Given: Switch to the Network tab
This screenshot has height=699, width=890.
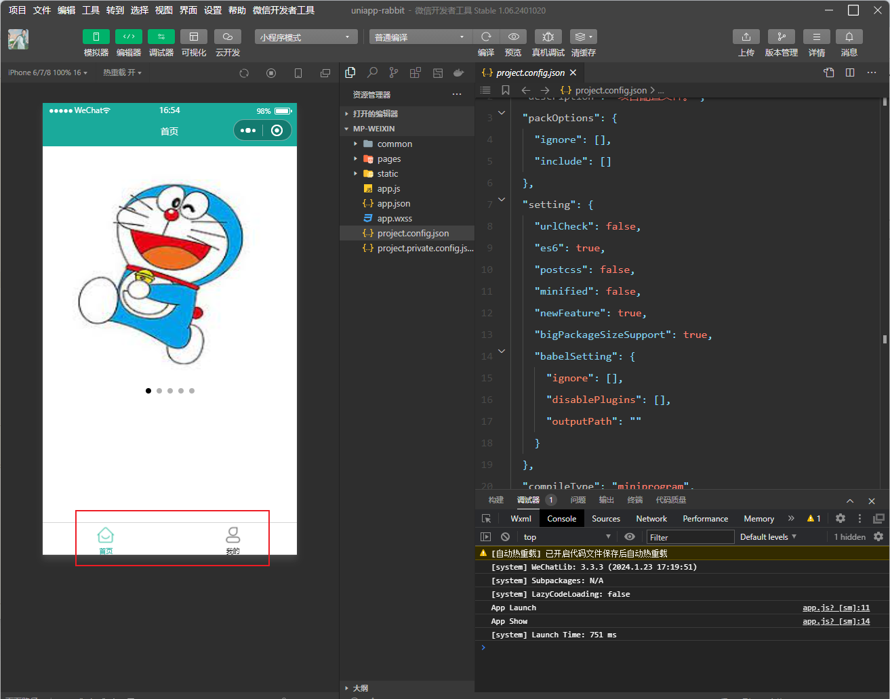Looking at the screenshot, I should [651, 518].
